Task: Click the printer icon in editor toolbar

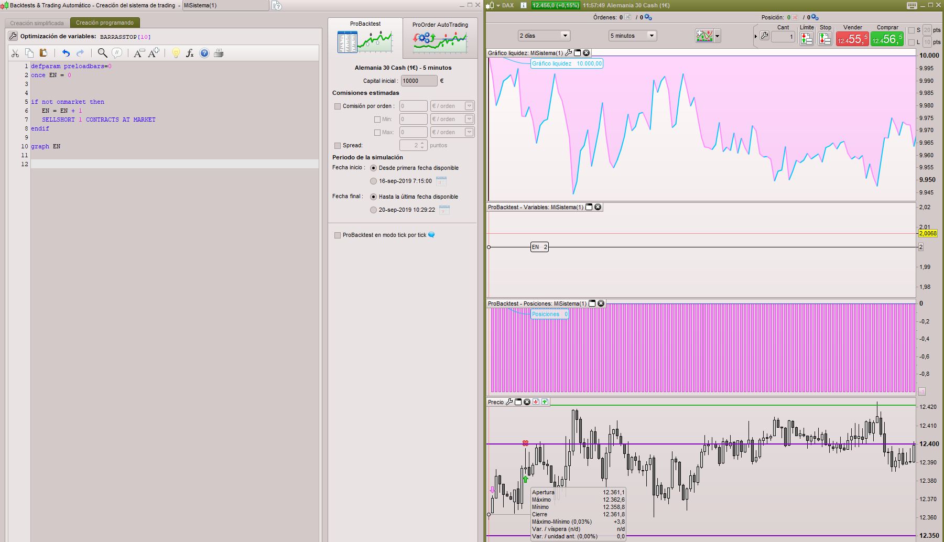Action: click(219, 53)
